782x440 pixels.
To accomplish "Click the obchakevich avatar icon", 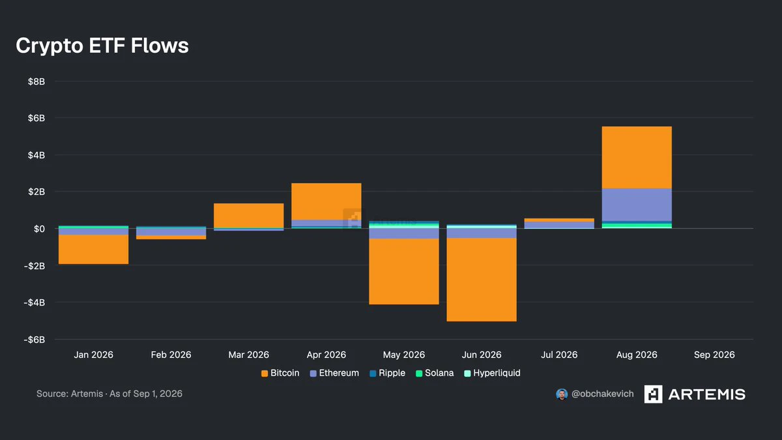I will coord(562,394).
